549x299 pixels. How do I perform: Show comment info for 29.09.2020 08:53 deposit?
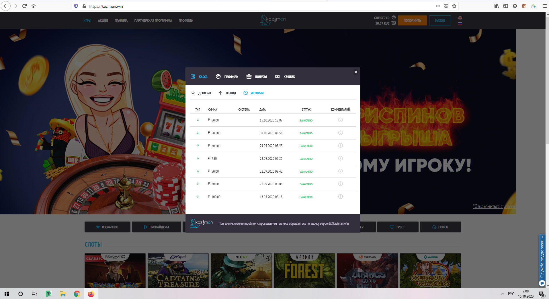(x=341, y=145)
